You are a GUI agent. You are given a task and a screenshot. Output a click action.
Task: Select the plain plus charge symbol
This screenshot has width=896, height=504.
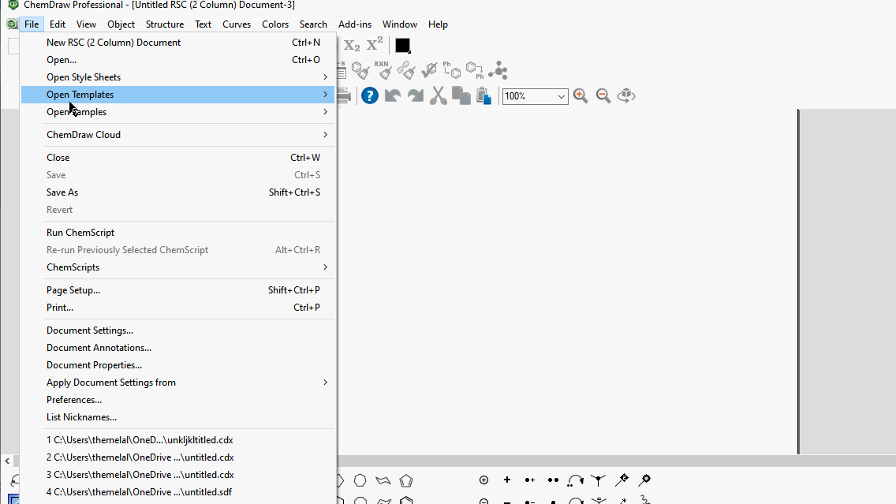507,480
